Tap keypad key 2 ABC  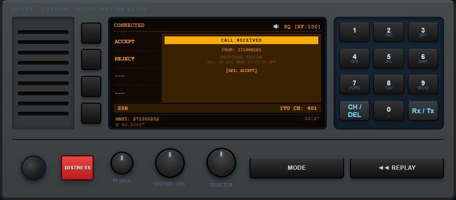tap(388, 32)
